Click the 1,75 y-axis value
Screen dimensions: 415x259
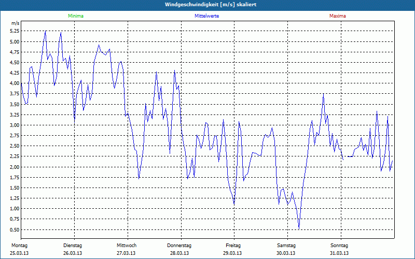[x=16, y=177]
